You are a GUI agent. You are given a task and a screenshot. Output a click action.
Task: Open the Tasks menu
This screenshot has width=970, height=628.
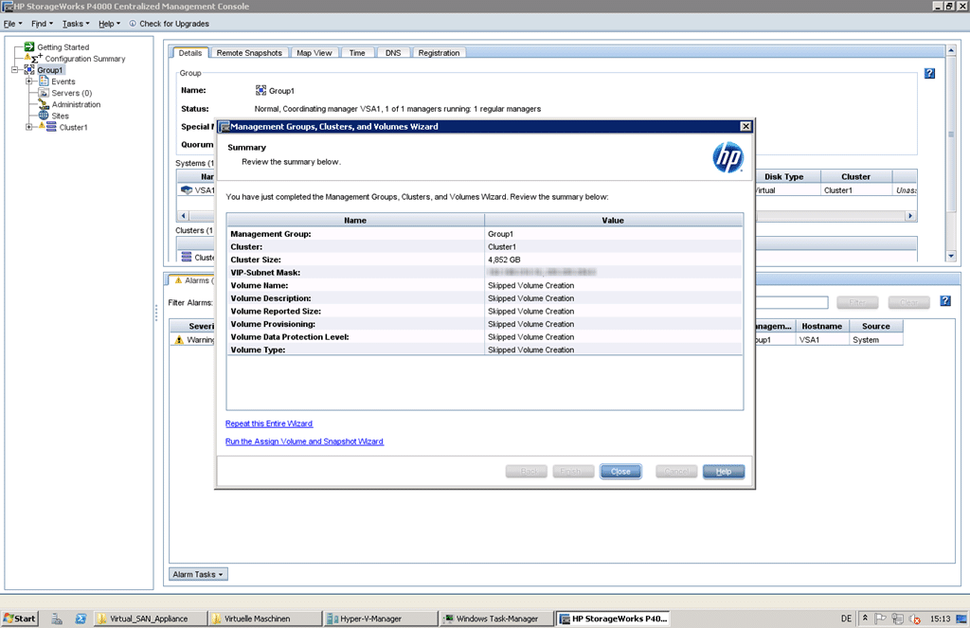76,24
